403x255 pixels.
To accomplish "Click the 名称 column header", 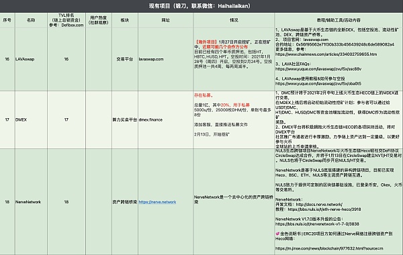I will coord(31,20).
